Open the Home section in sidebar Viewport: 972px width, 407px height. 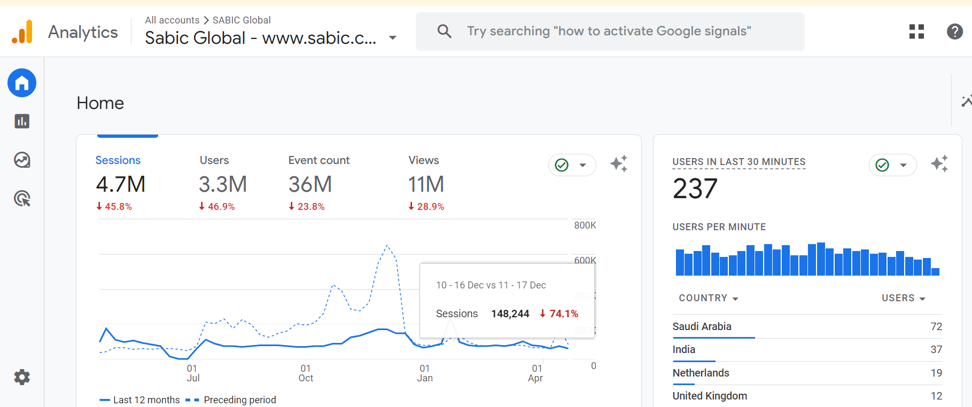22,83
